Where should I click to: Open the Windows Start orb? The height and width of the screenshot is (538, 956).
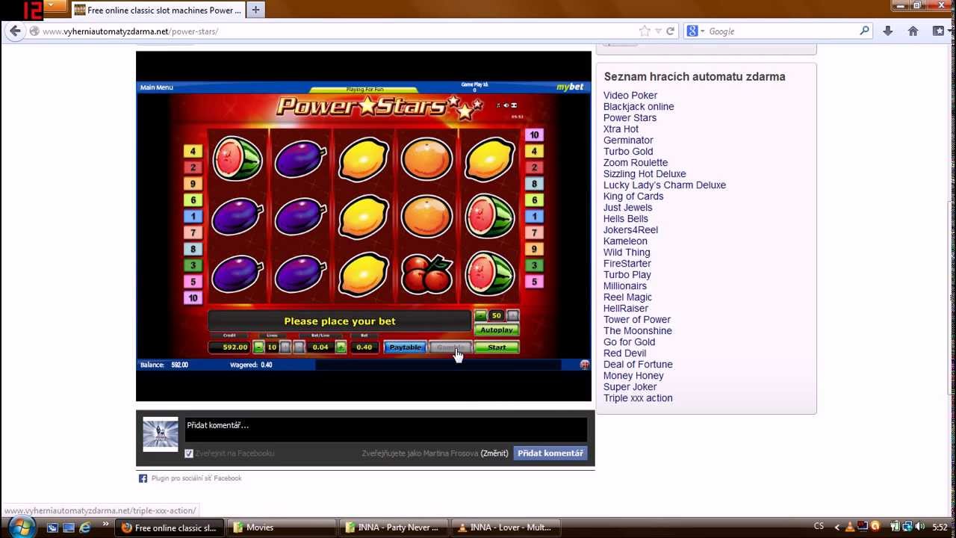[x=21, y=527]
